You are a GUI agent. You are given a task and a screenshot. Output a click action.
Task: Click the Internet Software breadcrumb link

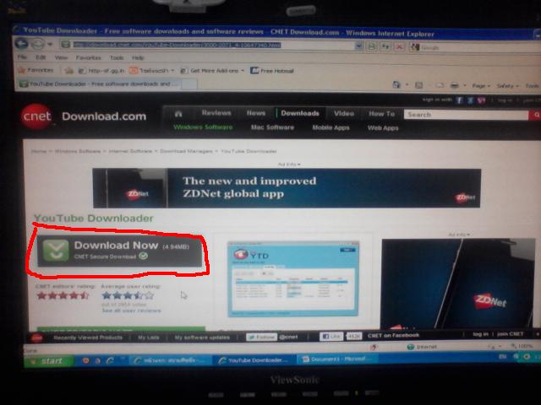coord(130,151)
